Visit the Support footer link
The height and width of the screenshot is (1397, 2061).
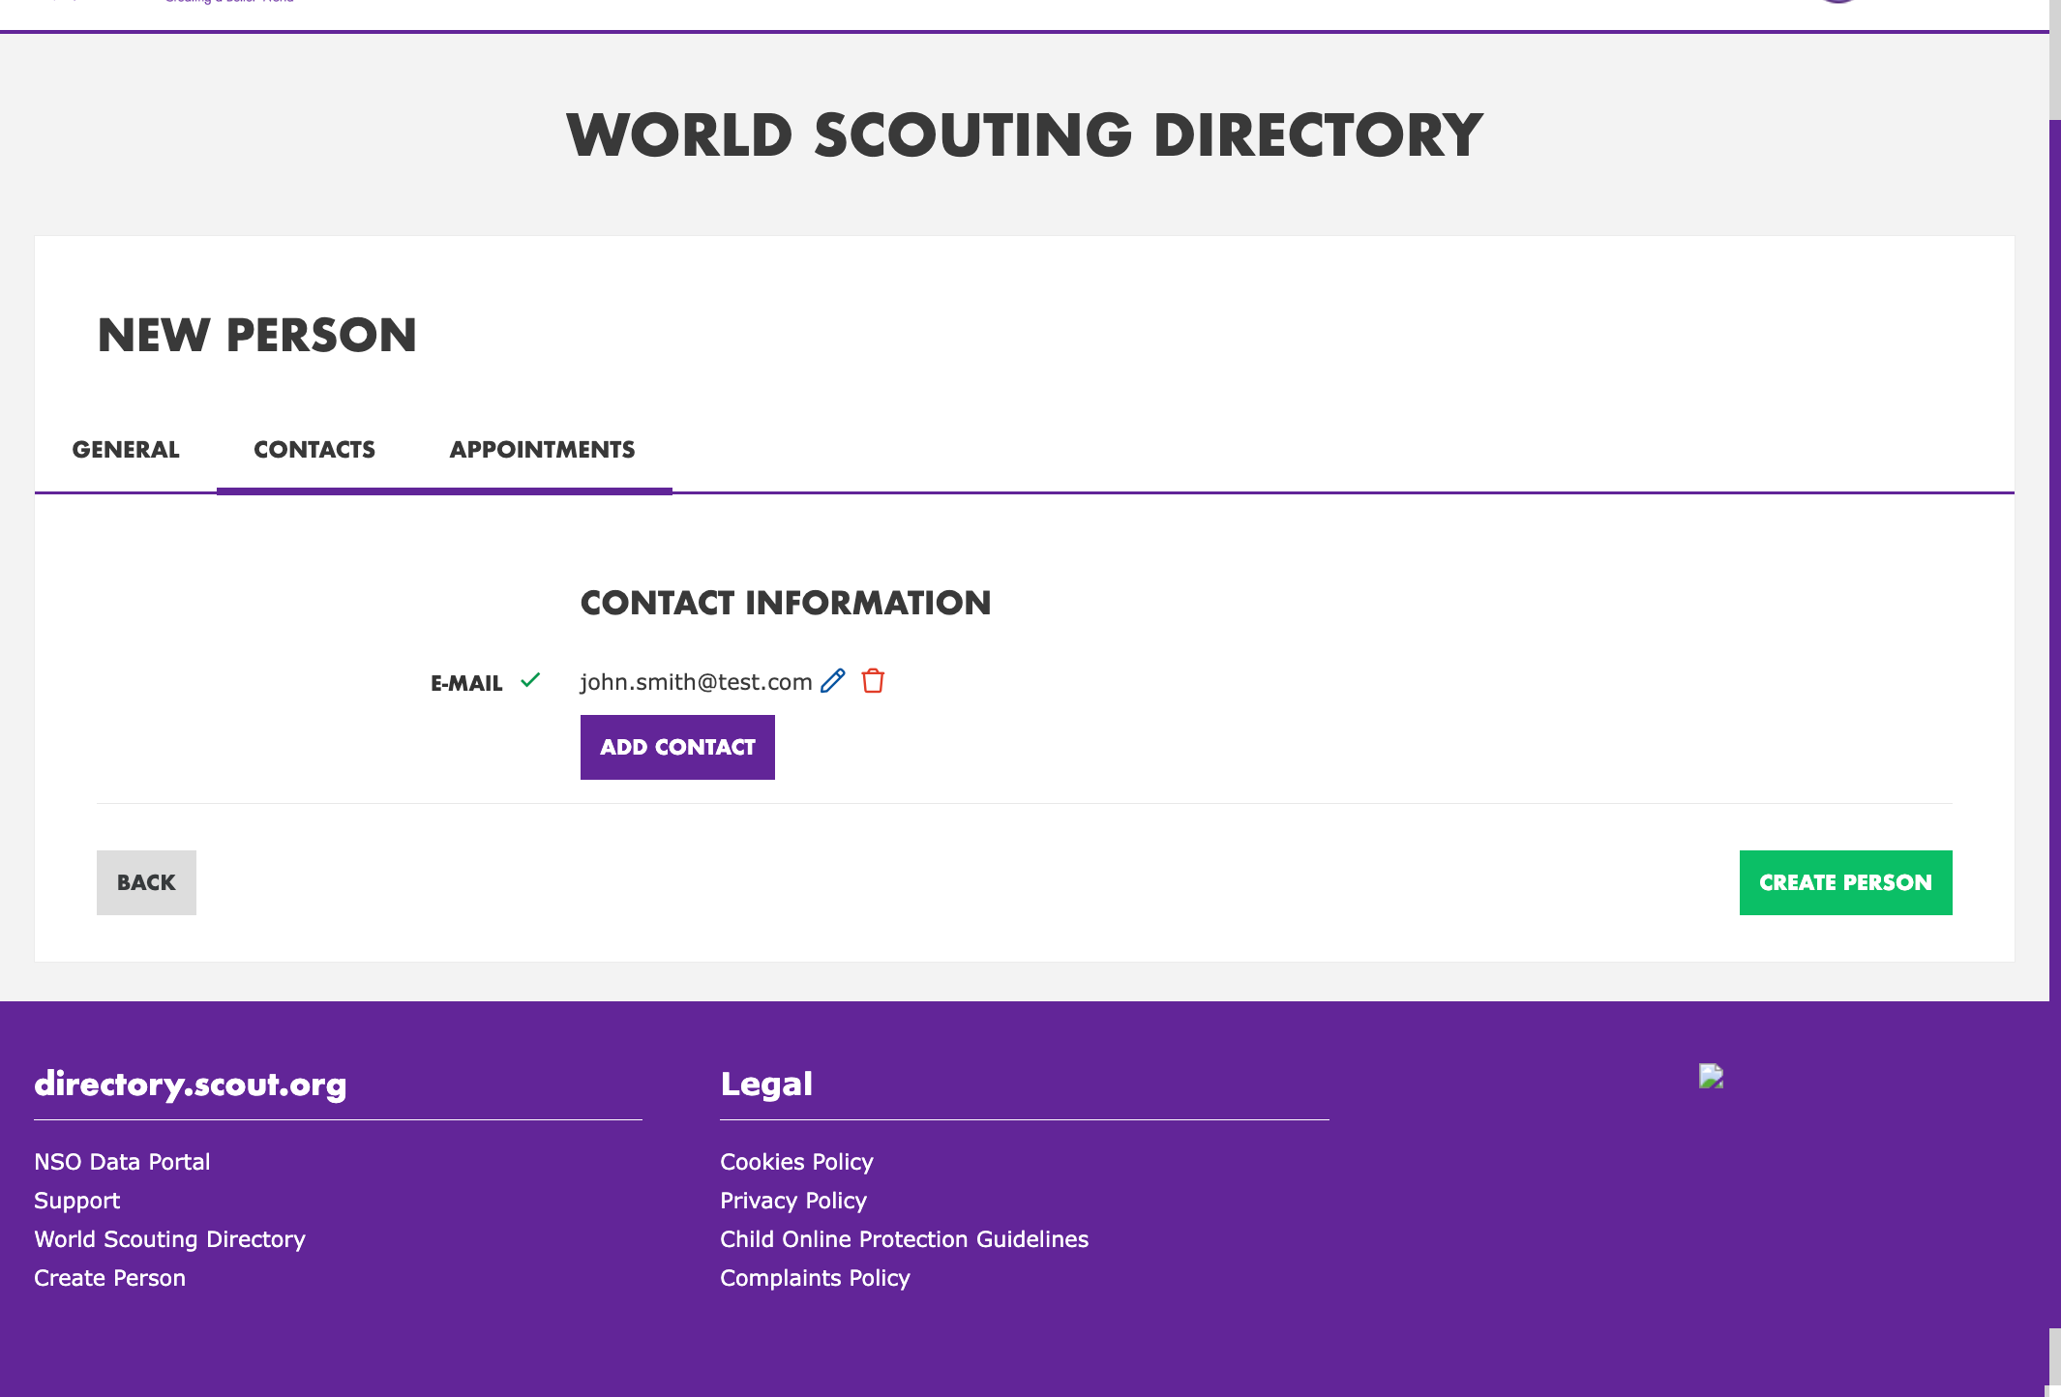click(x=77, y=1201)
